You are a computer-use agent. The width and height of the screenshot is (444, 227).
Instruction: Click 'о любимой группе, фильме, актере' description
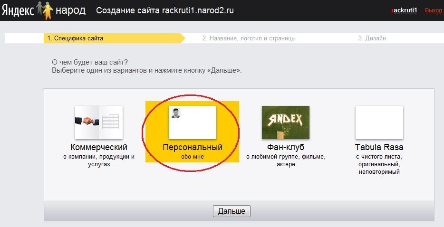point(286,161)
